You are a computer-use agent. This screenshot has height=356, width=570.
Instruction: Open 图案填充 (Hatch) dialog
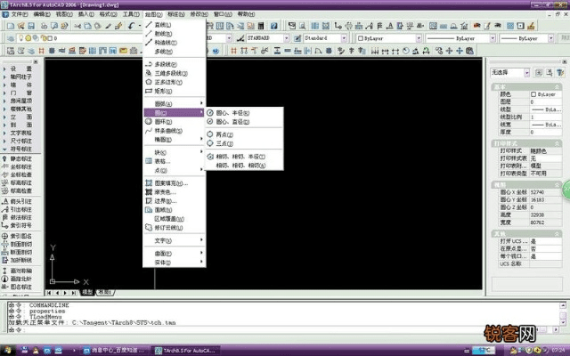(169, 183)
